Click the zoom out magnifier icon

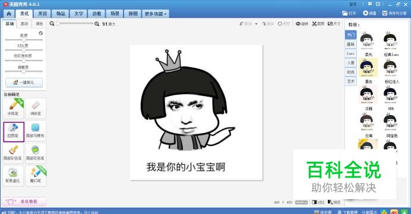pyautogui.click(x=52, y=24)
